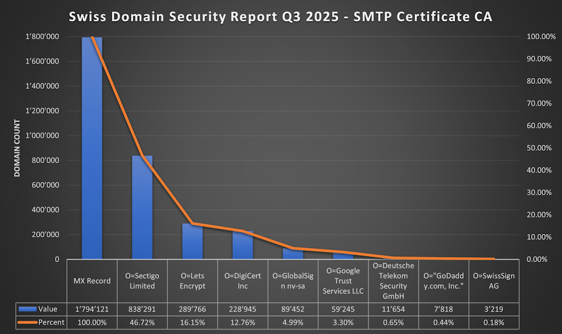
Task: Click the 838'291 value cell
Action: [142, 309]
